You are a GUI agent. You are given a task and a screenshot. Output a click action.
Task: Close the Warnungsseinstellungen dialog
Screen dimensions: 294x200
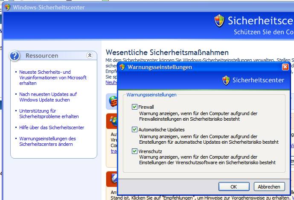point(285,67)
